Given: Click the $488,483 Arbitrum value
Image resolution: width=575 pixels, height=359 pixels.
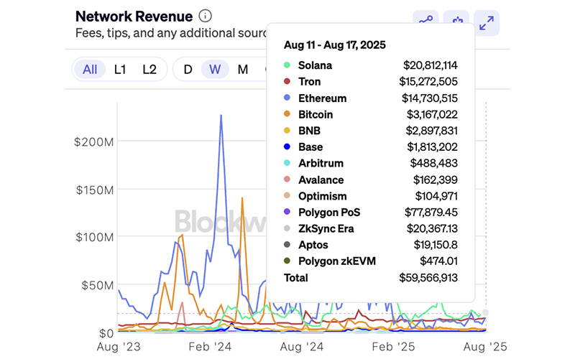Looking at the screenshot, I should point(434,163).
